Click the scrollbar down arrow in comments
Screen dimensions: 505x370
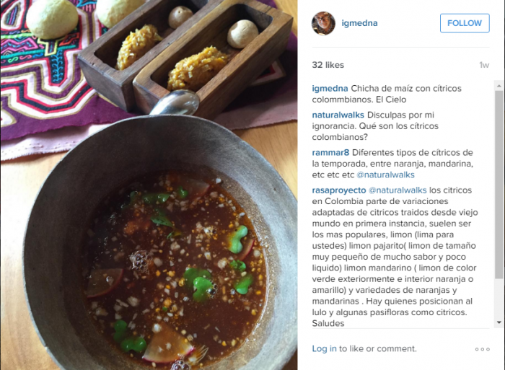pyautogui.click(x=499, y=322)
